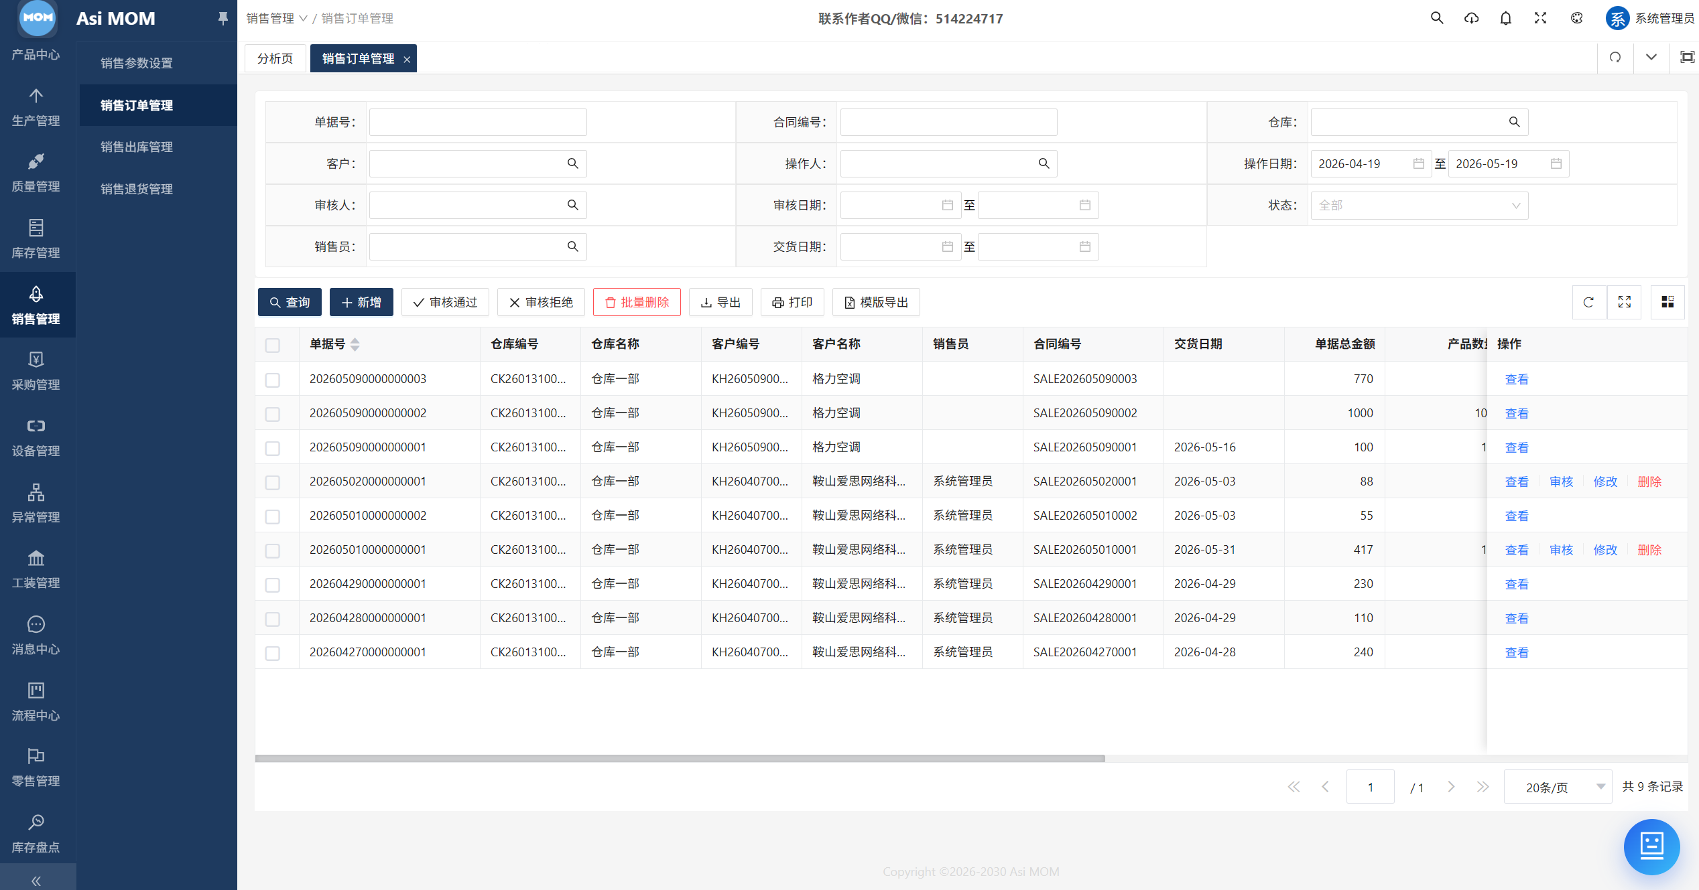Open the 异常管理 sidebar module
Image resolution: width=1699 pixels, height=890 pixels.
click(36, 504)
